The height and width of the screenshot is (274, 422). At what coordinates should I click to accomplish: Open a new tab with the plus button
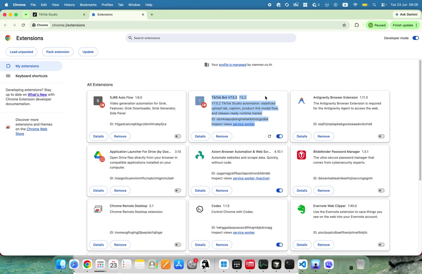pyautogui.click(x=152, y=14)
